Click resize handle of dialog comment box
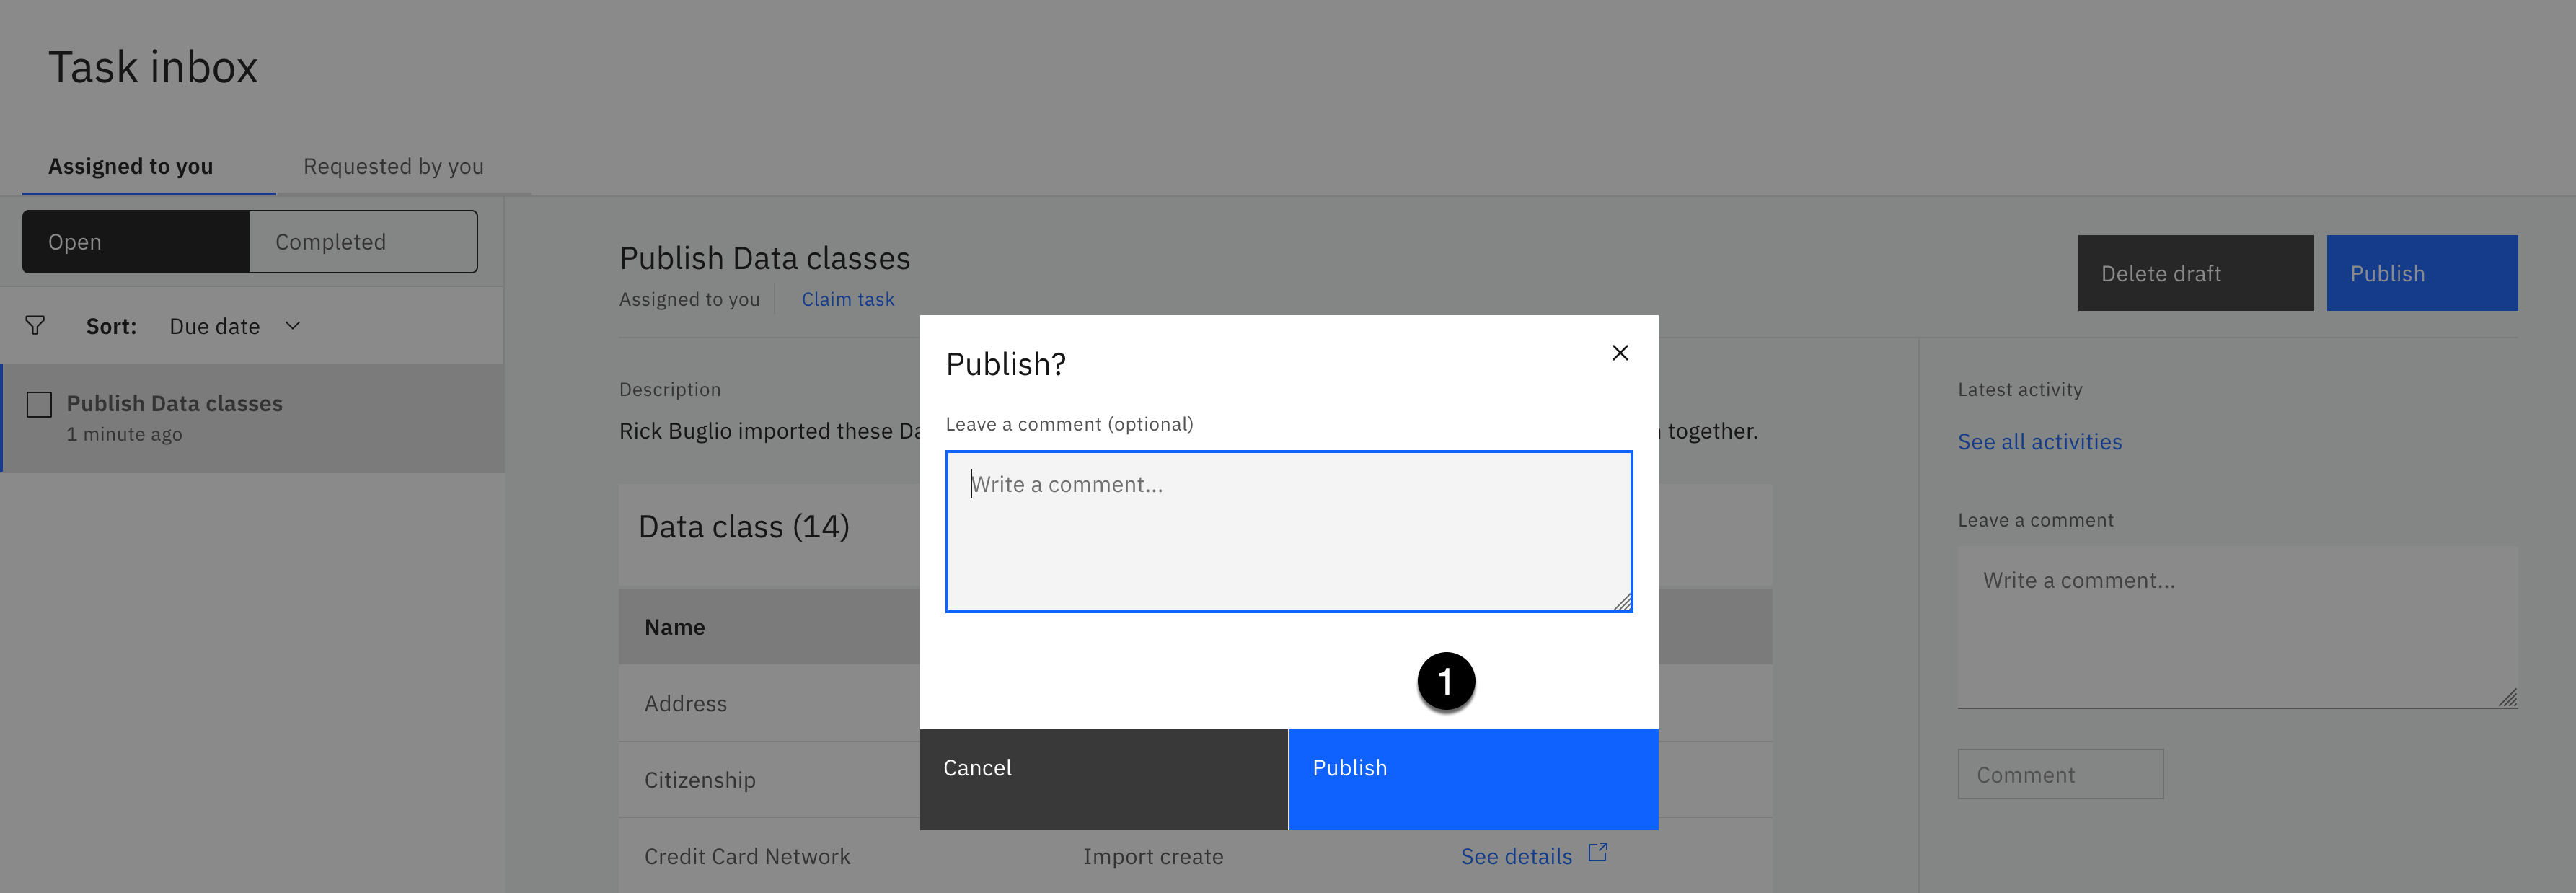Image resolution: width=2576 pixels, height=893 pixels. 1622,602
